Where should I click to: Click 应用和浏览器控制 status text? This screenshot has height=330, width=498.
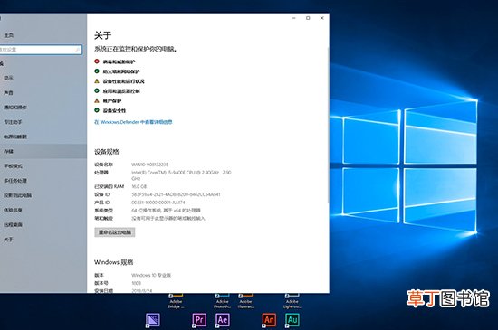pos(121,91)
